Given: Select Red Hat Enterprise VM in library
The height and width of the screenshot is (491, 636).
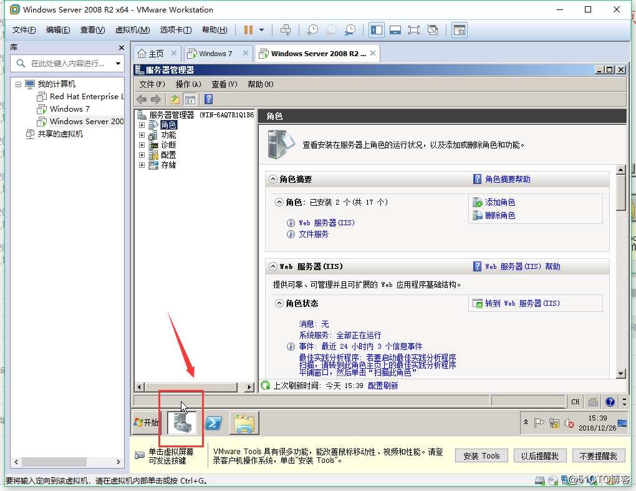Looking at the screenshot, I should click(87, 97).
